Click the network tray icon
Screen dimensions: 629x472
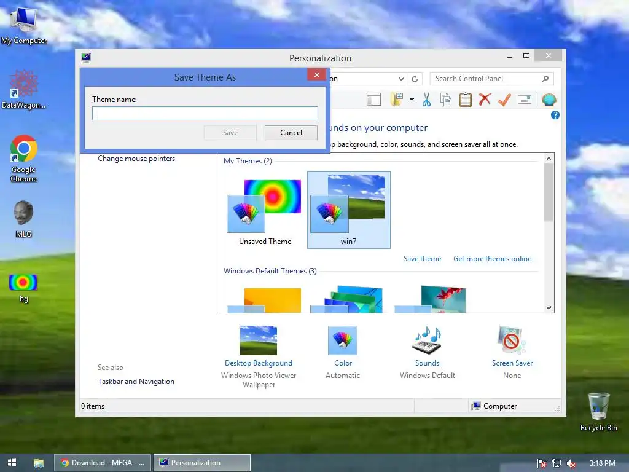pos(557,463)
